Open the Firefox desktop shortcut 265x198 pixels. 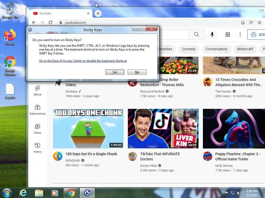(10, 37)
